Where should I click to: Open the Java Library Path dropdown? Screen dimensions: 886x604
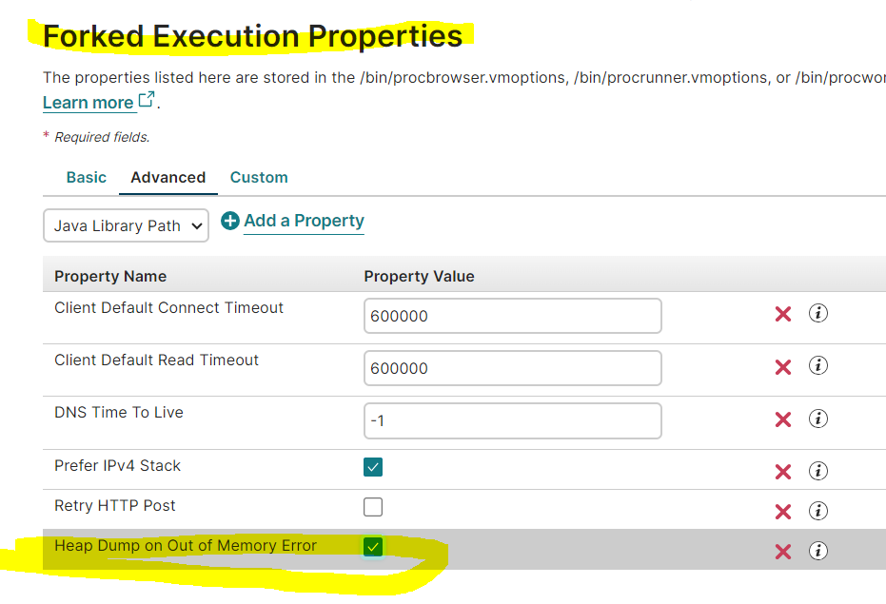click(x=126, y=225)
